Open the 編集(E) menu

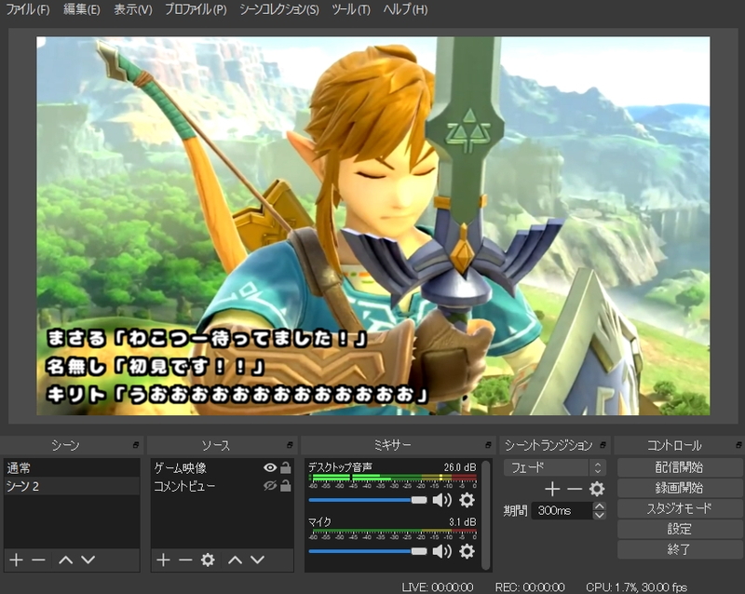[82, 9]
